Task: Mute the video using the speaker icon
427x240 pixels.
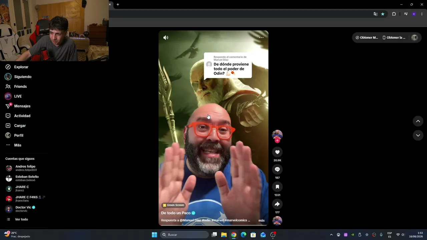Action: [166, 38]
